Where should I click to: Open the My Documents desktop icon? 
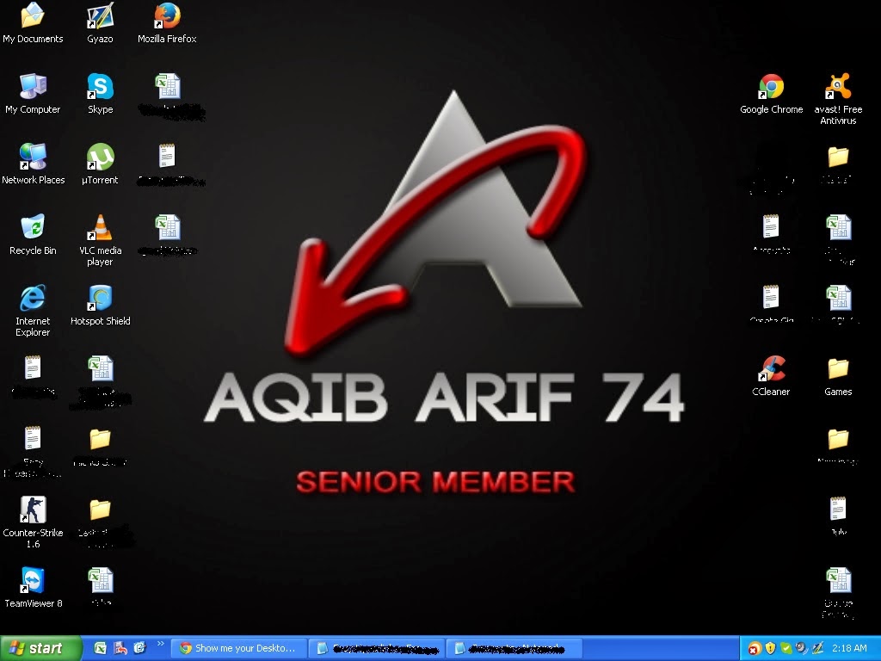[33, 22]
